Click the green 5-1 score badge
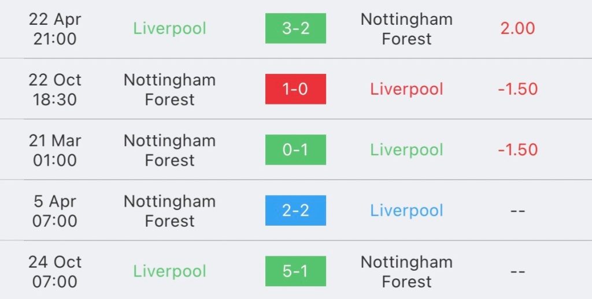592x299 pixels. (295, 271)
